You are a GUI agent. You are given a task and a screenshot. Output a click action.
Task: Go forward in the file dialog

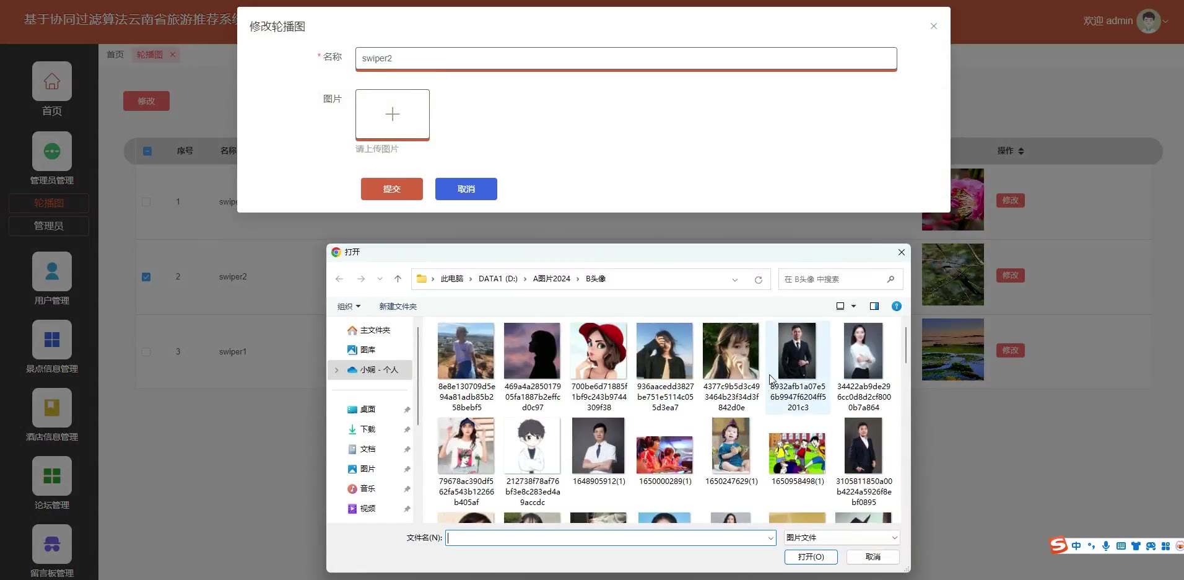361,279
